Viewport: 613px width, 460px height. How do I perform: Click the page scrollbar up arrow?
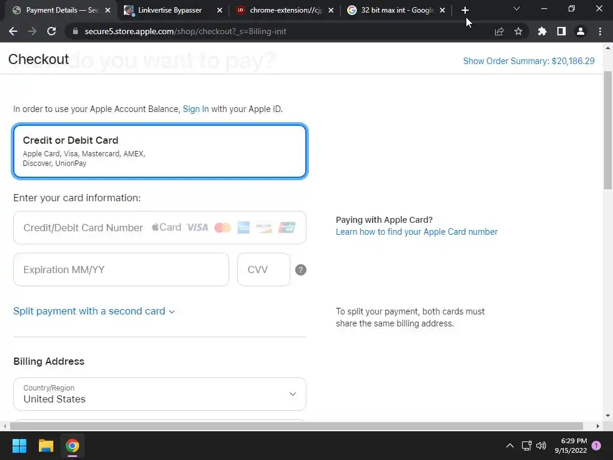pyautogui.click(x=608, y=48)
